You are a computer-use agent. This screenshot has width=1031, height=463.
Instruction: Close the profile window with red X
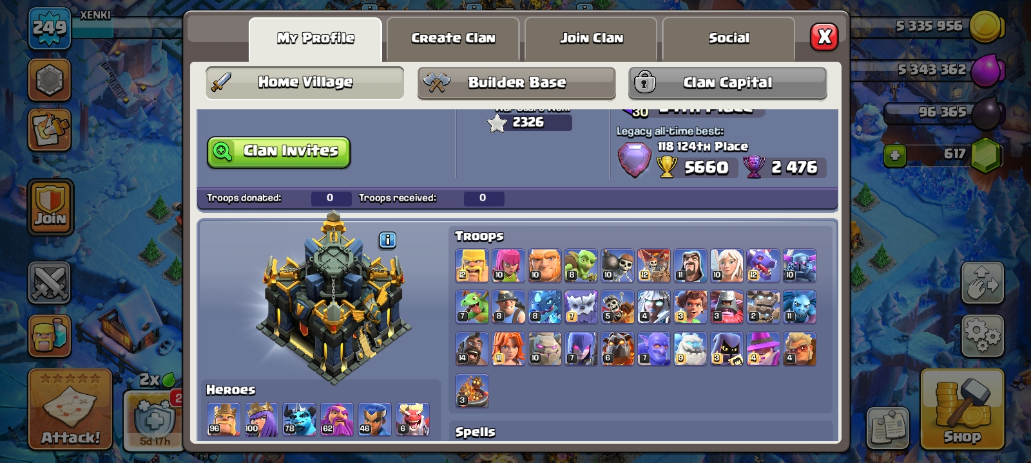(824, 37)
